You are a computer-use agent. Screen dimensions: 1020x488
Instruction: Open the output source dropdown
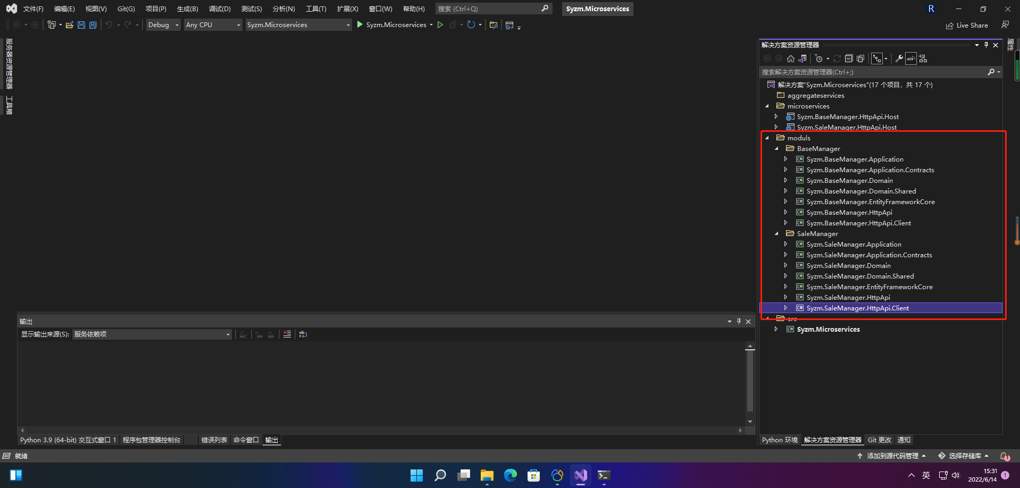click(x=152, y=334)
